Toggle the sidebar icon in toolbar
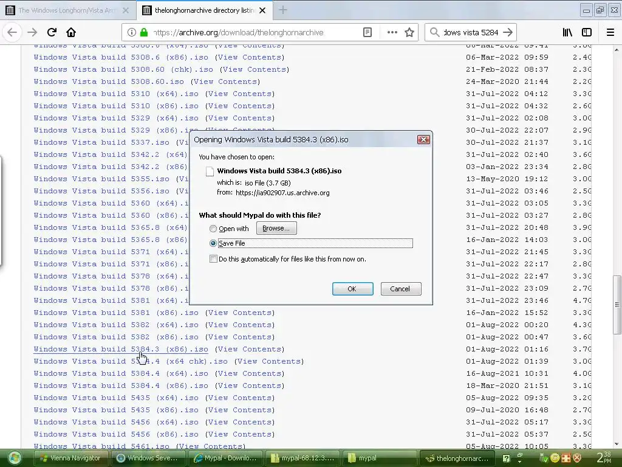 click(587, 32)
